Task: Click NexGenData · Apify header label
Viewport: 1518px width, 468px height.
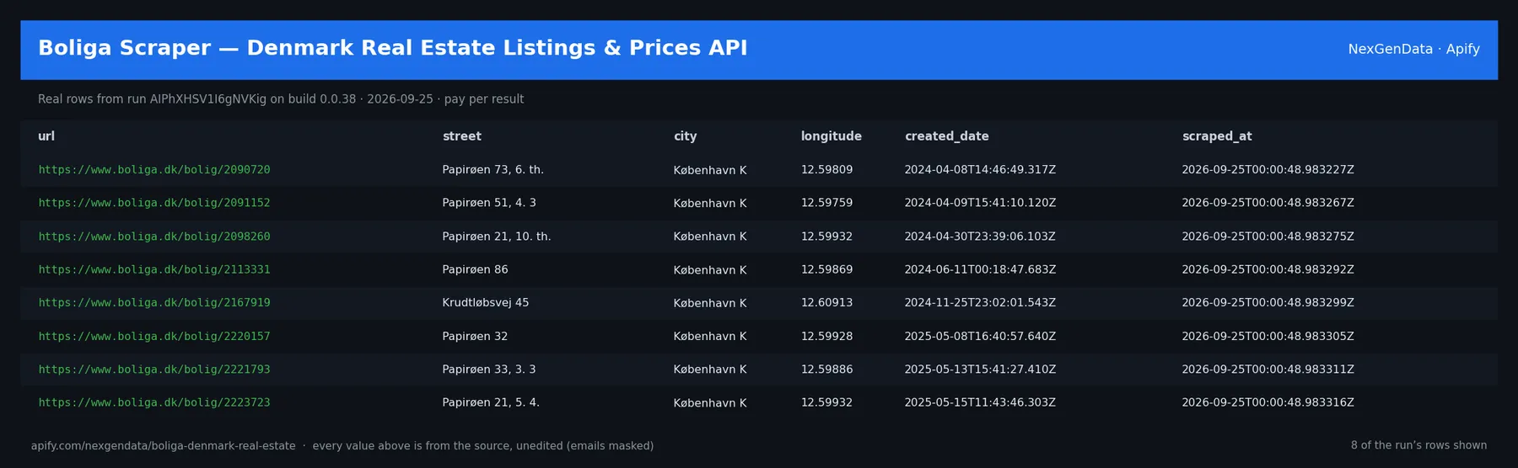Action: [x=1413, y=49]
